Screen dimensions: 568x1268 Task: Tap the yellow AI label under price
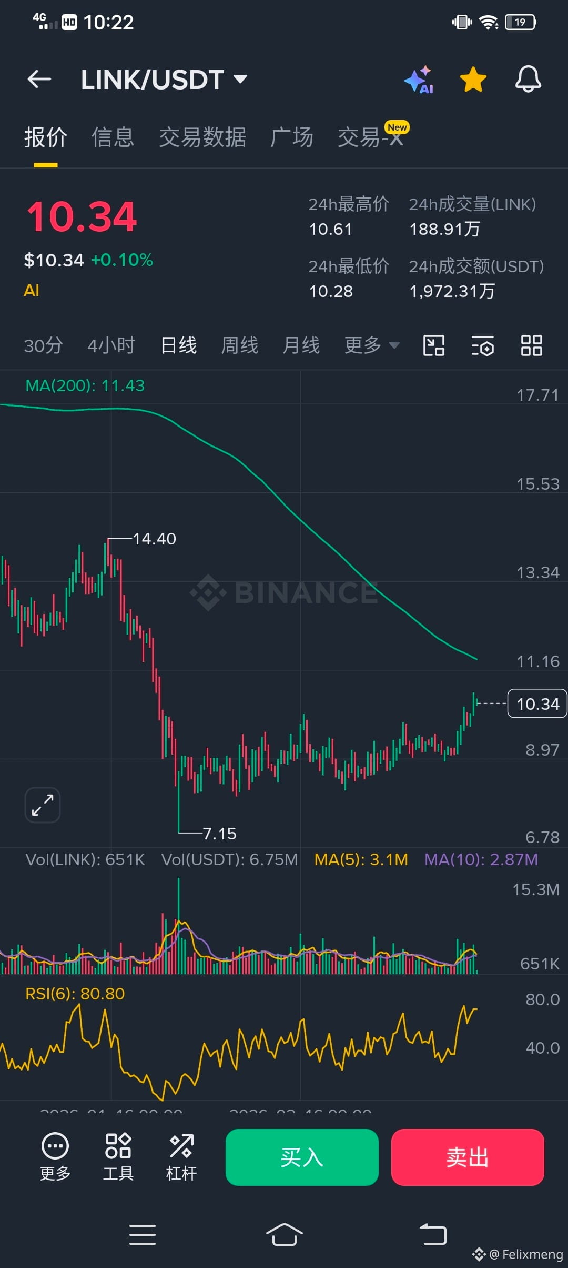[x=32, y=290]
